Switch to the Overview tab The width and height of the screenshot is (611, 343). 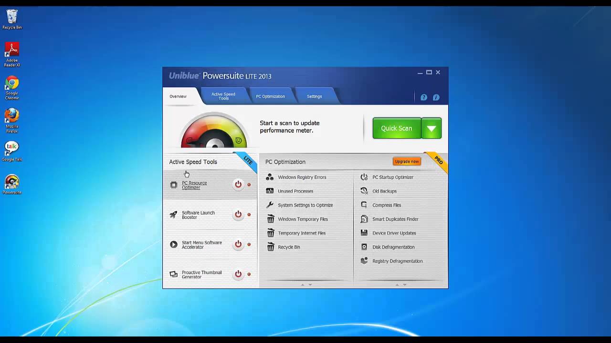pyautogui.click(x=178, y=96)
